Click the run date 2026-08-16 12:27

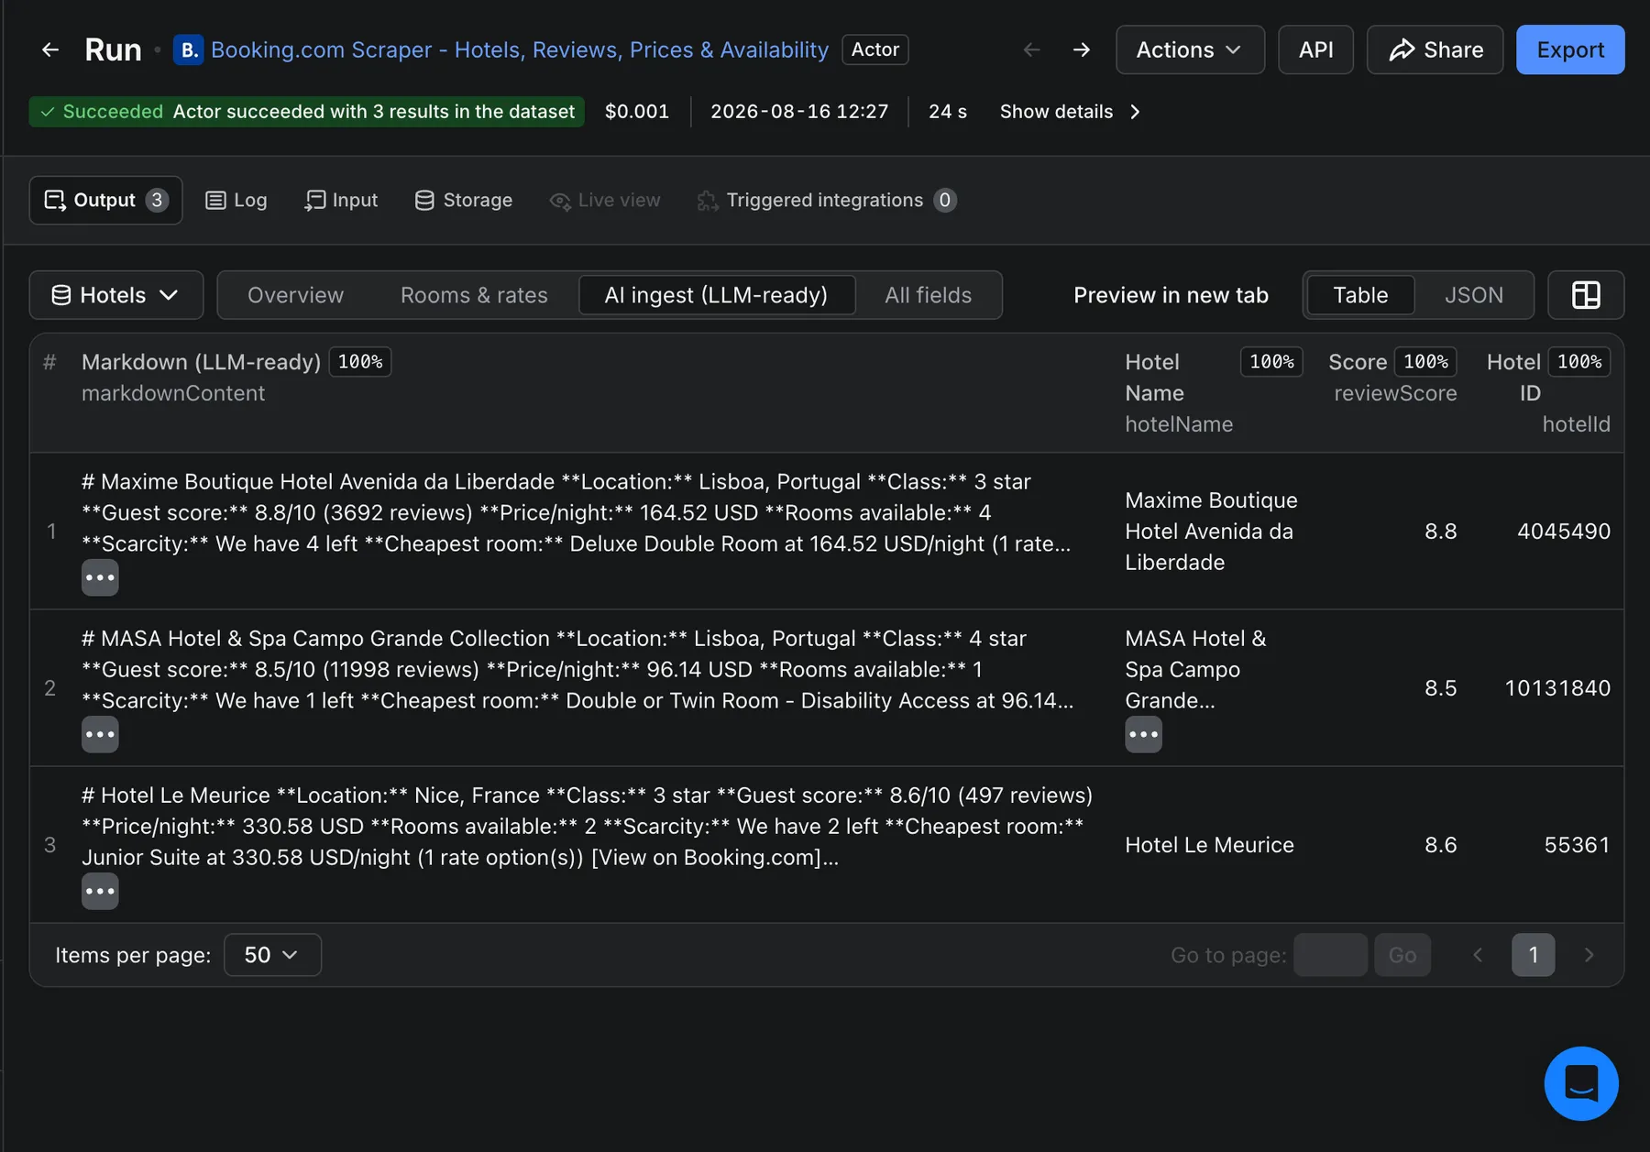[799, 112]
